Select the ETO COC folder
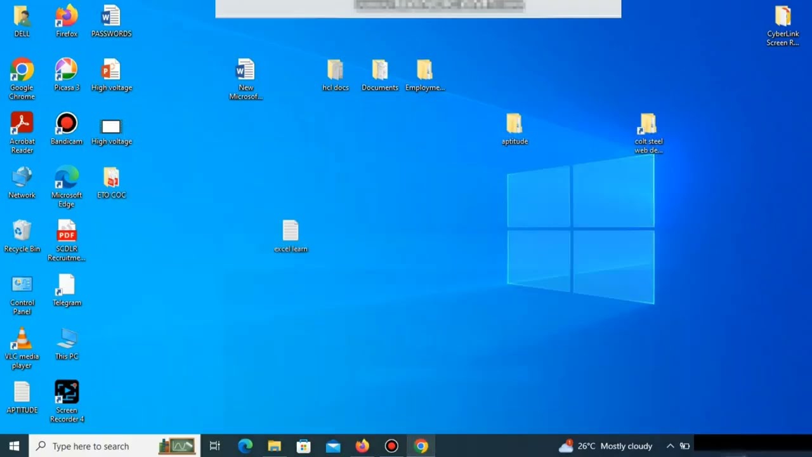Screen dimensions: 812x457 [x=111, y=183]
